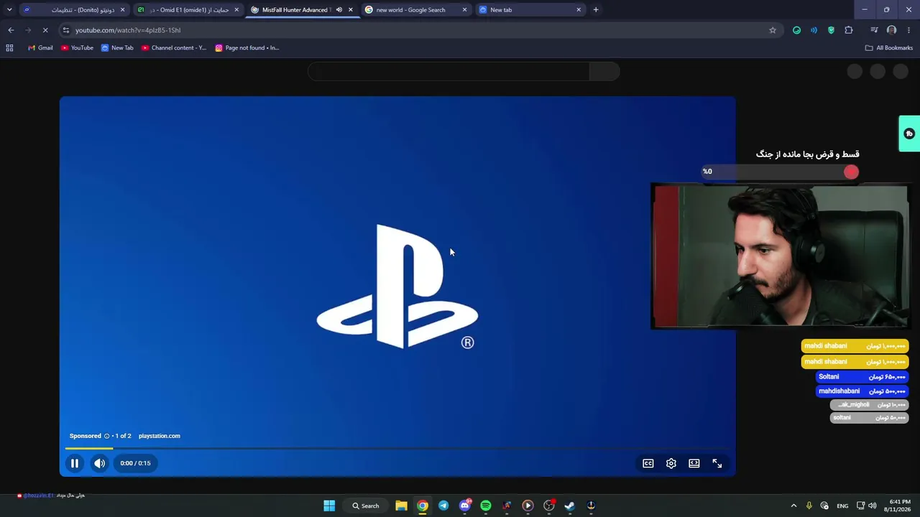Toggle closed captions on the video
Screen dimensions: 920x517
(x=648, y=464)
